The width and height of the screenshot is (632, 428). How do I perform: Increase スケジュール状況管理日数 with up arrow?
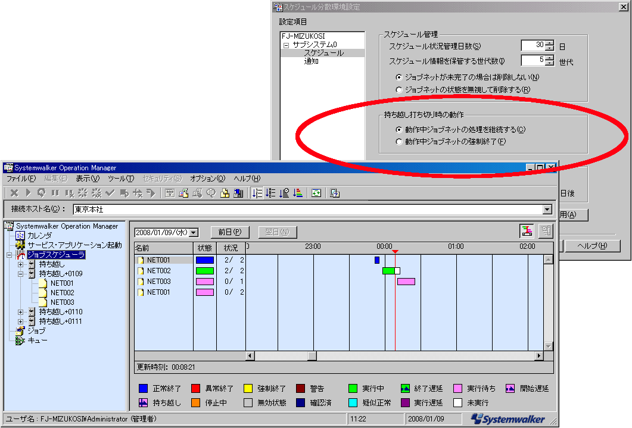550,43
